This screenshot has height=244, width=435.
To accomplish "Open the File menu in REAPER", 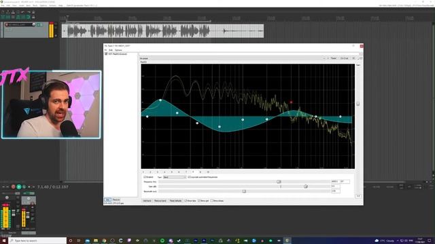I will [x=3, y=5].
